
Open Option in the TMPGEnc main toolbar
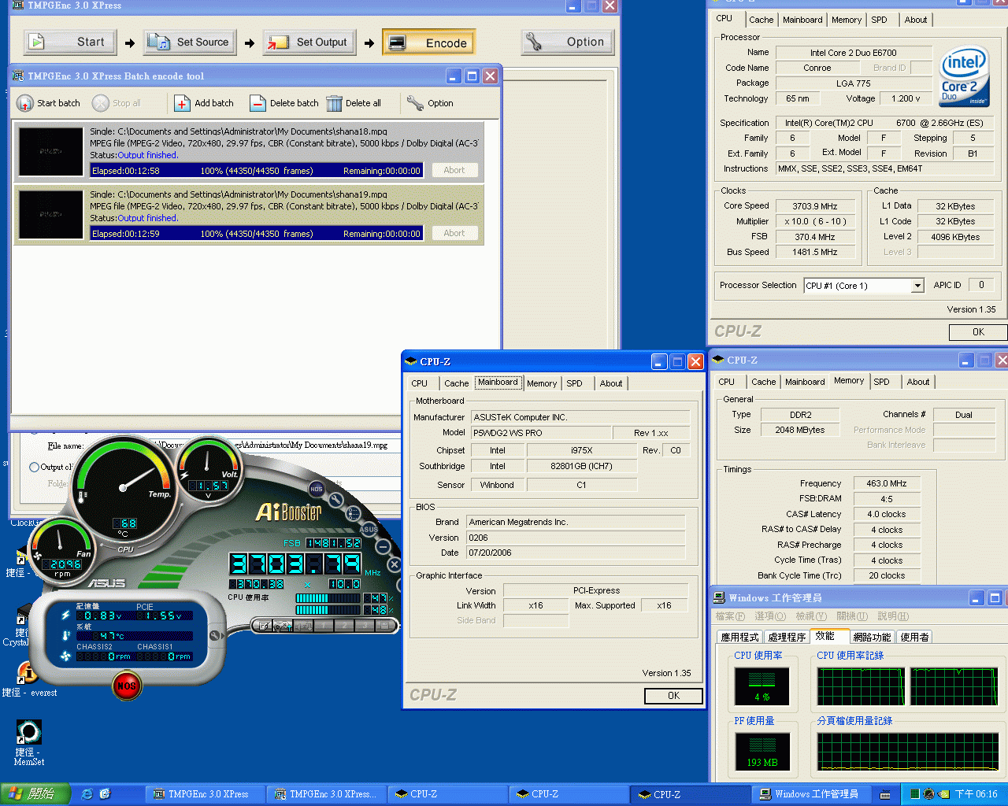[x=568, y=42]
